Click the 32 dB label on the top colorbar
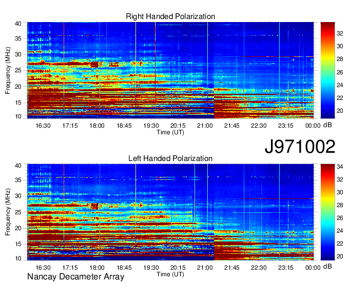 pyautogui.click(x=340, y=33)
